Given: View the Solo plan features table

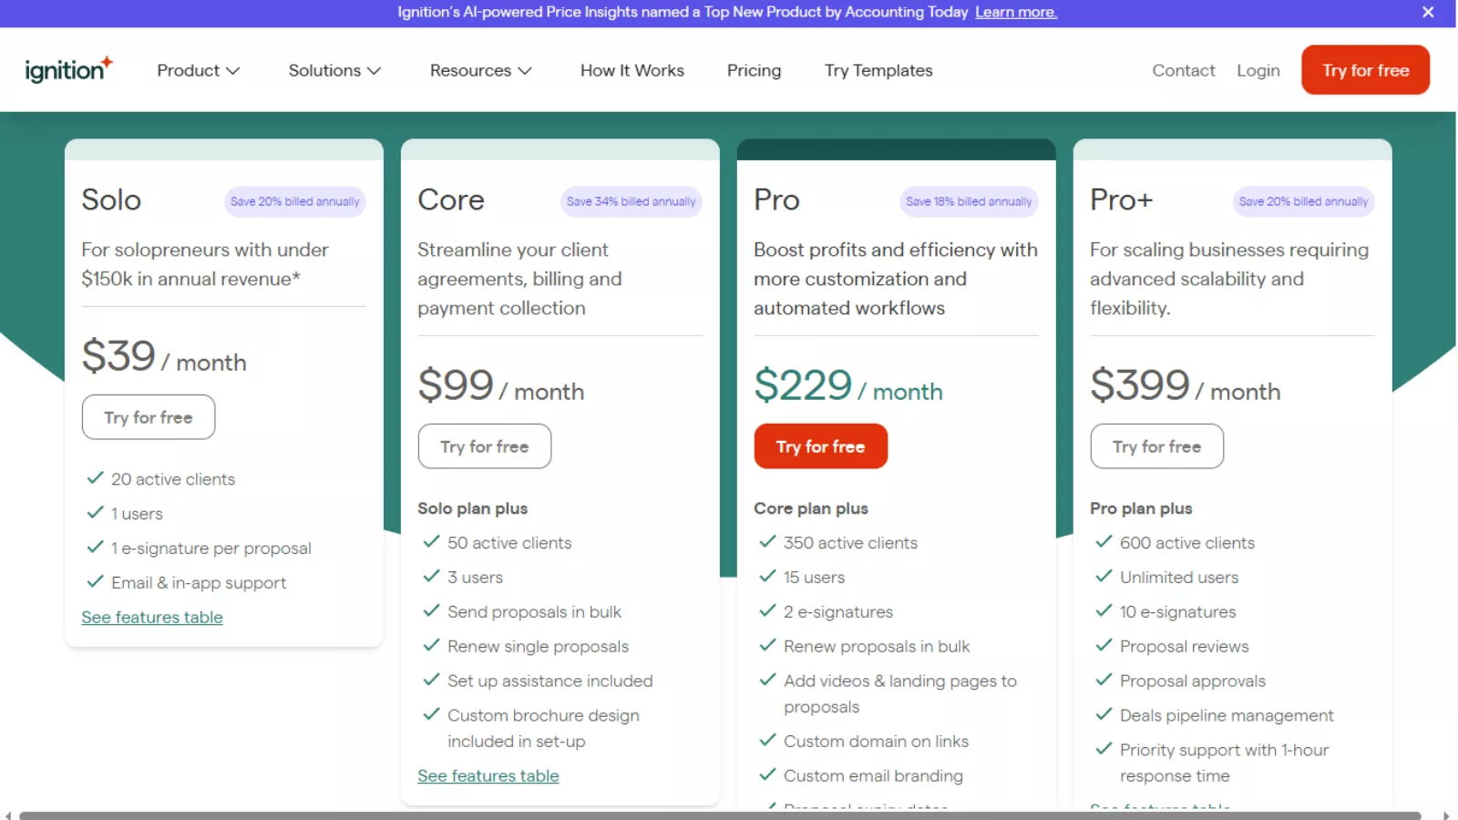Looking at the screenshot, I should [x=151, y=617].
